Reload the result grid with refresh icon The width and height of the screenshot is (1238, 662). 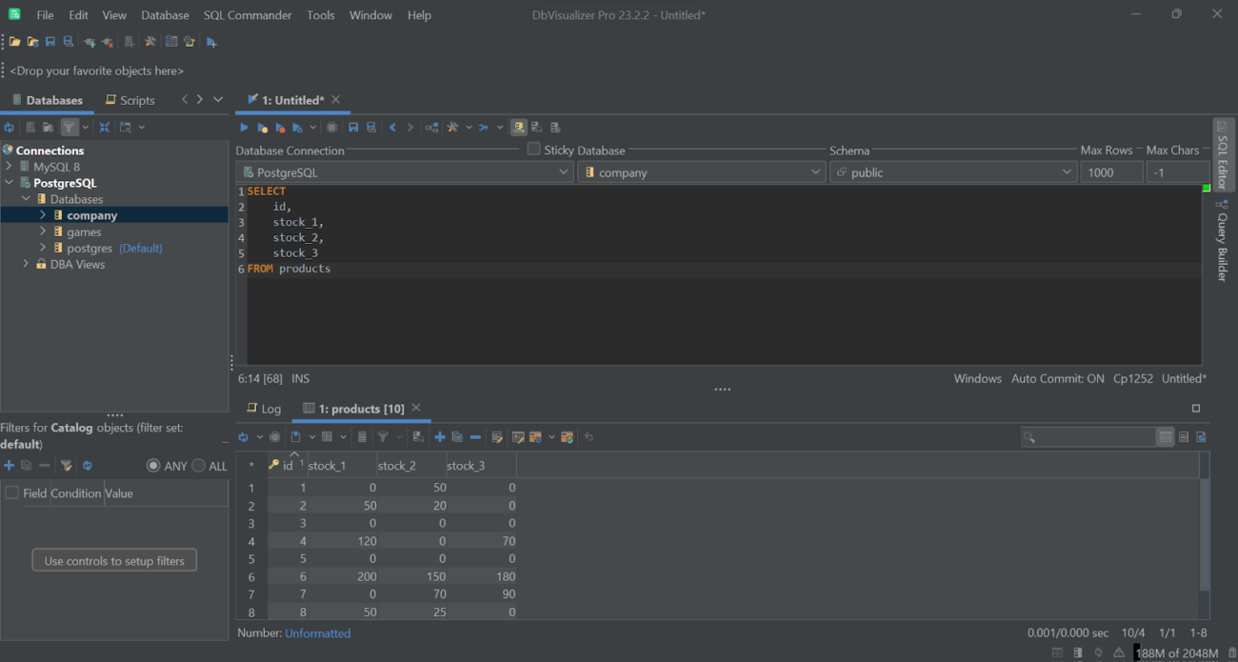[244, 437]
